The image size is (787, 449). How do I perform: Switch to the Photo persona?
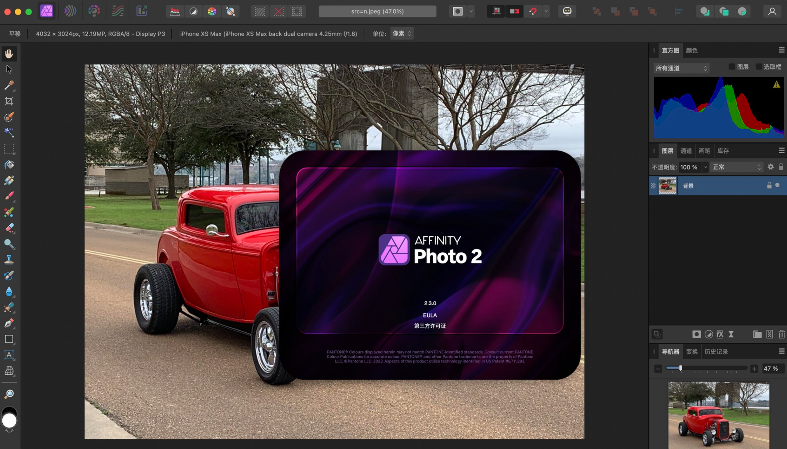[x=47, y=11]
